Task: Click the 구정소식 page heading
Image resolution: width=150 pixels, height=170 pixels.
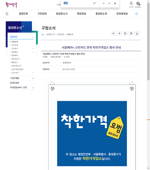Action: (x=48, y=28)
